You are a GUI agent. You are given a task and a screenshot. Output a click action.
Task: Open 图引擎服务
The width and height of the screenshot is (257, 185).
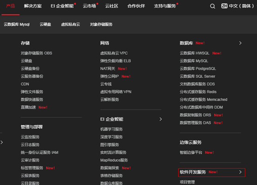(x=109, y=145)
